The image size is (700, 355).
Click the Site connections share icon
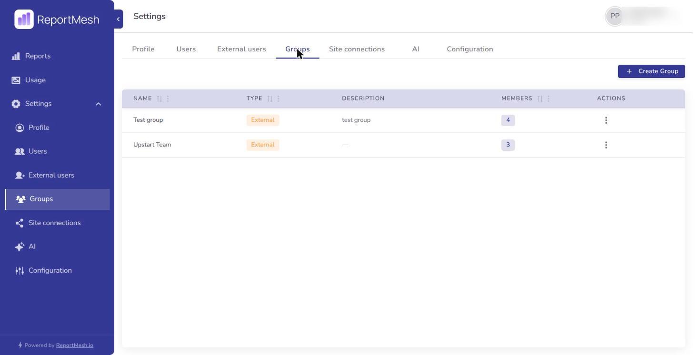[20, 223]
